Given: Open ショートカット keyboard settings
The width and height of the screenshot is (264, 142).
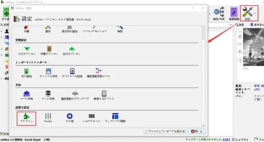Looking at the screenshot, I should click(91, 118).
